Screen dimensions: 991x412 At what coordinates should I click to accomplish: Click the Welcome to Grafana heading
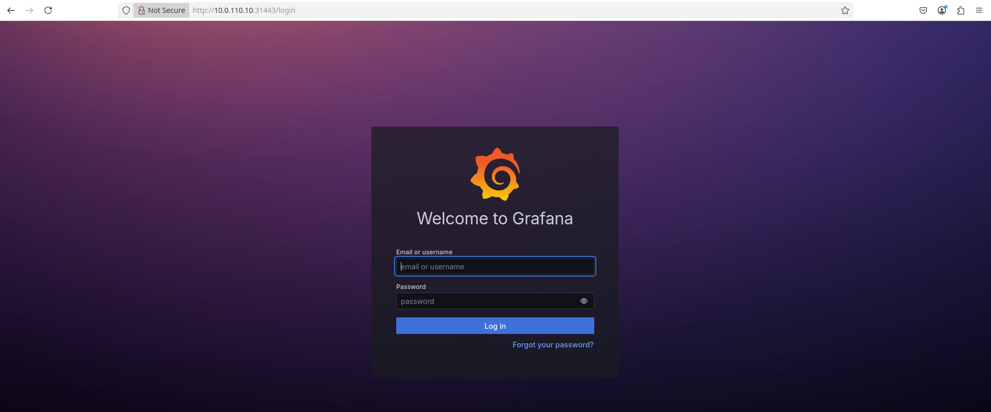(495, 219)
